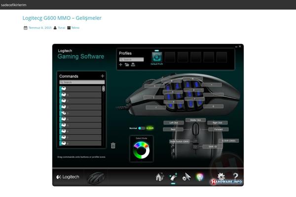This screenshot has width=296, height=197.
Task: Create new profile with Profiles plus icon
Action: click(x=121, y=65)
